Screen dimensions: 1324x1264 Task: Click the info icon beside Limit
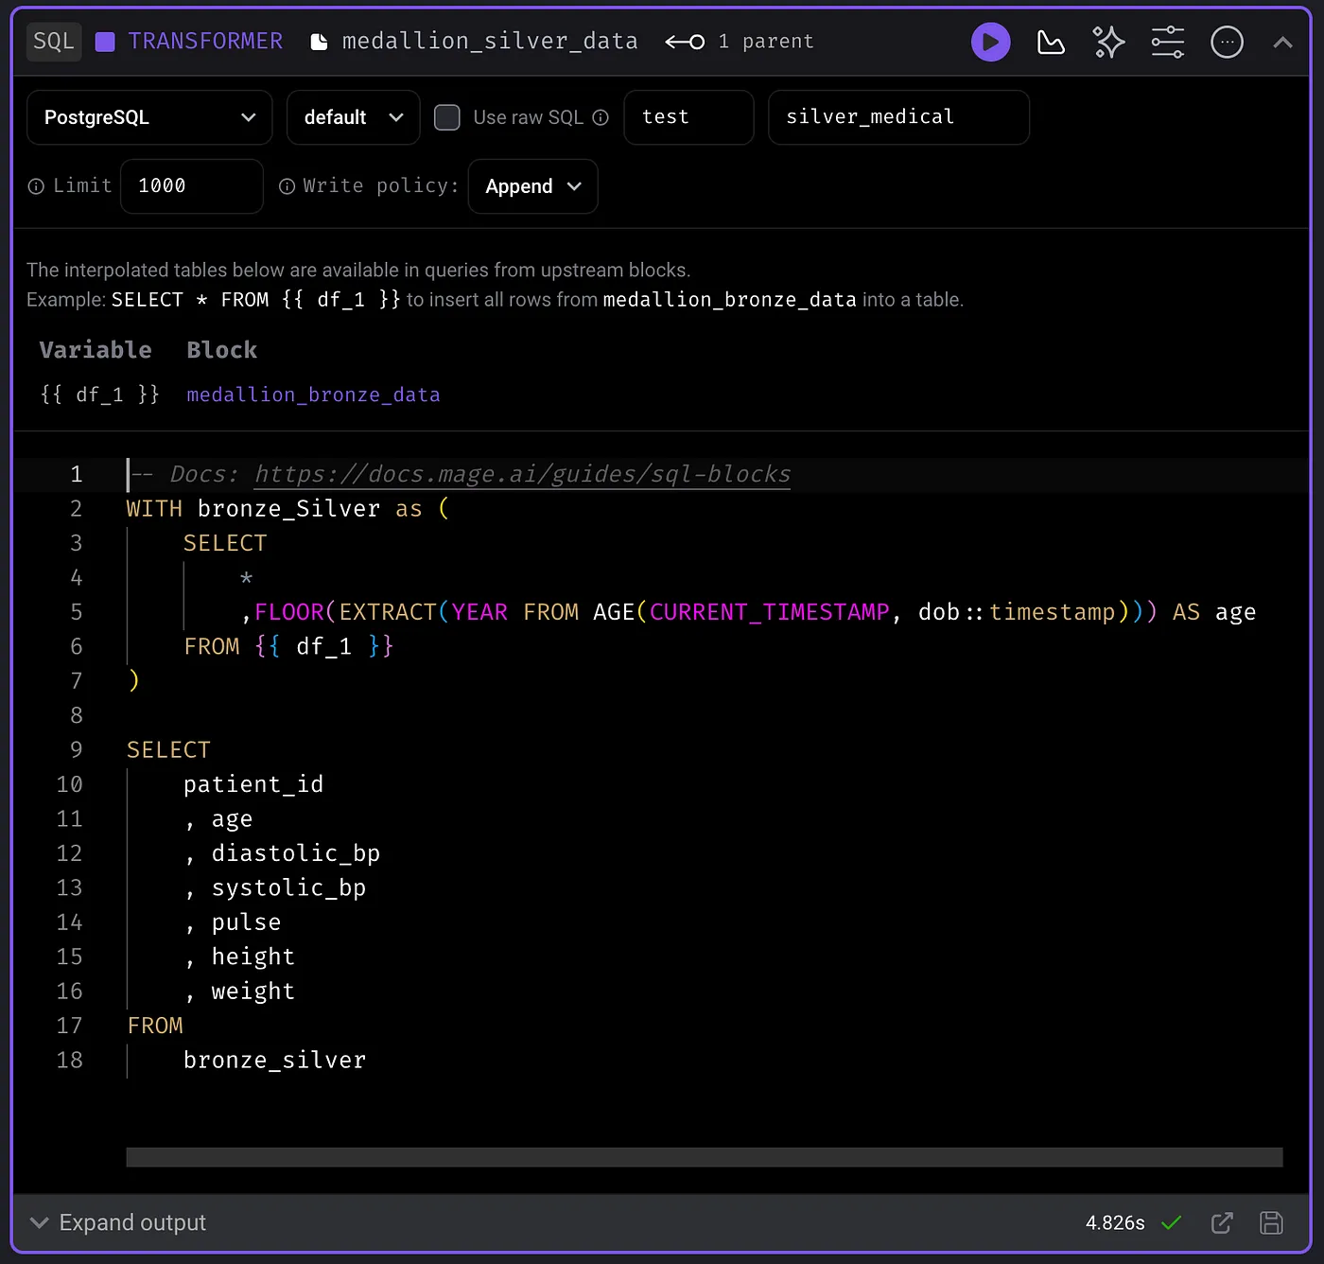(36, 186)
